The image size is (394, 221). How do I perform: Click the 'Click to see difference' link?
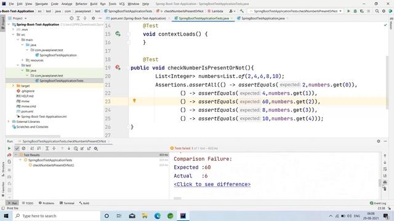[x=212, y=184]
